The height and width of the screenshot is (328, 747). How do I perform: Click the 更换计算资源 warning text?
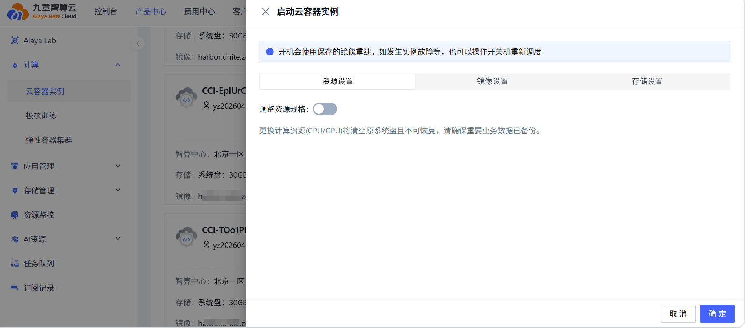[x=401, y=131]
